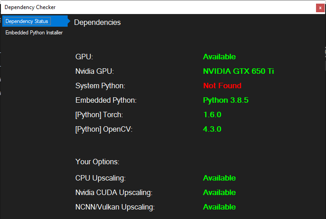This screenshot has height=219, width=326.
Task: Click the 'GPU:' label
Action: [84, 57]
